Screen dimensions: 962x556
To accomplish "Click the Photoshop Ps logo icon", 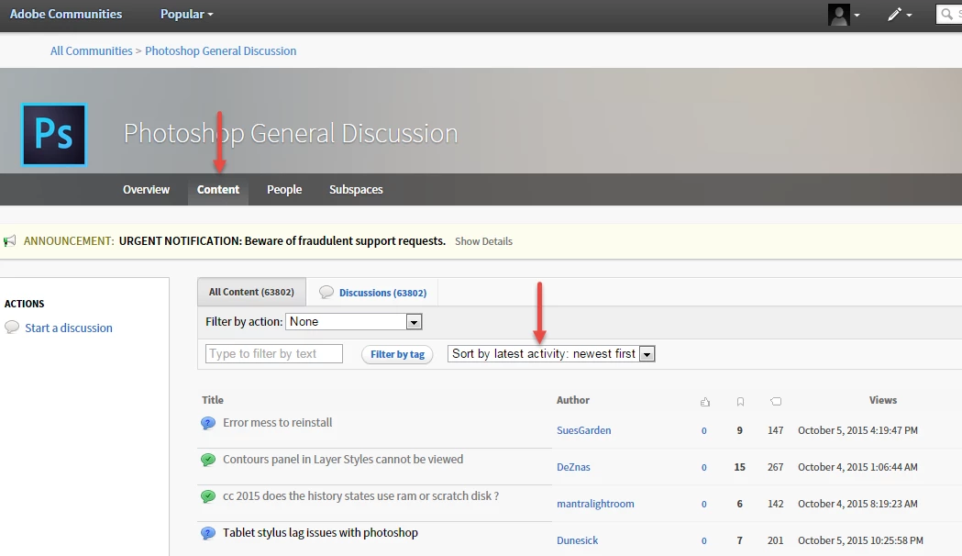I will click(x=54, y=135).
